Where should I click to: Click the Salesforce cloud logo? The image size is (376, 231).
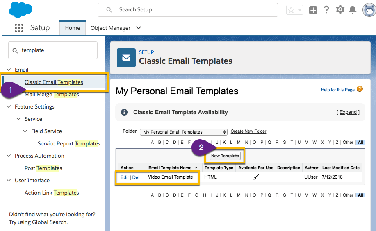(x=21, y=9)
